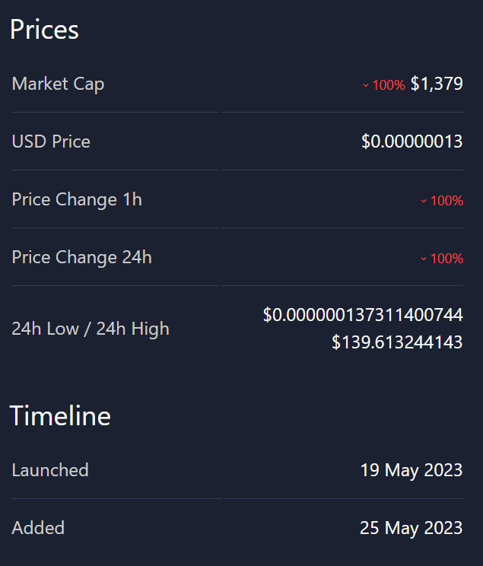Select the Prices section heading

tap(44, 30)
